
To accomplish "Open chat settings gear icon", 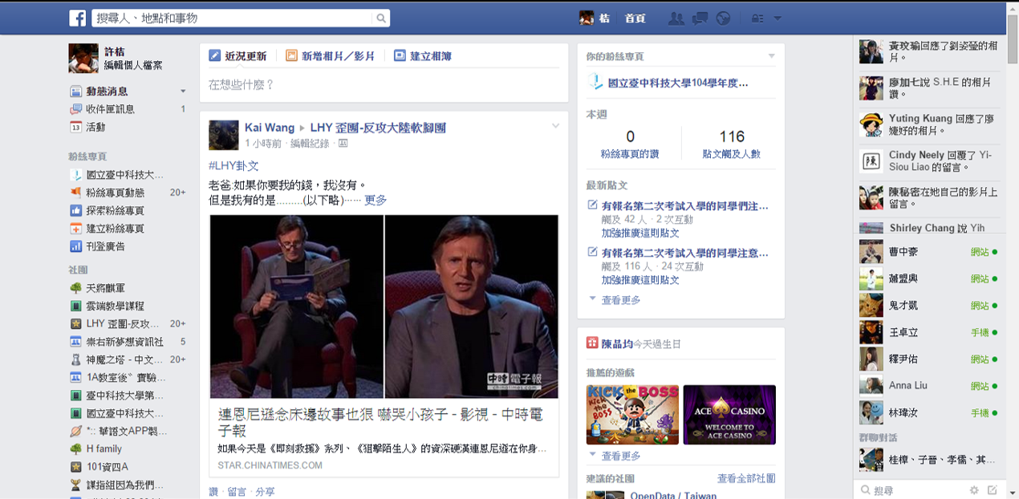I will [974, 490].
